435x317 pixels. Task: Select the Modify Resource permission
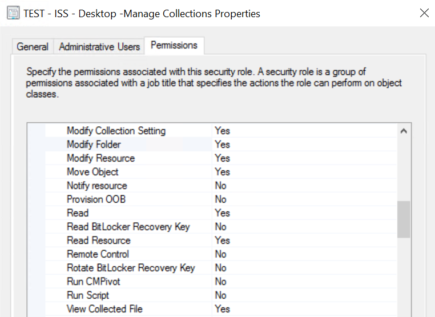pos(221,158)
